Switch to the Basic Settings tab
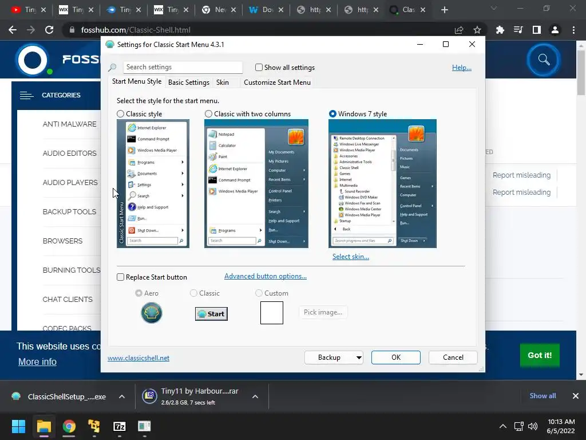 coord(189,82)
